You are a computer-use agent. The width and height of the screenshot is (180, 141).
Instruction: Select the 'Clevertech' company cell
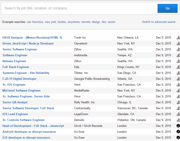81,44
